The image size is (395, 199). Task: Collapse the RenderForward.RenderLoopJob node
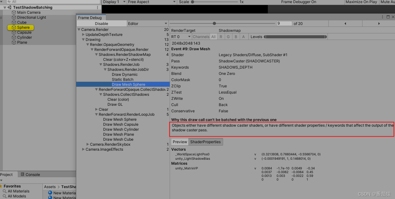96,114
